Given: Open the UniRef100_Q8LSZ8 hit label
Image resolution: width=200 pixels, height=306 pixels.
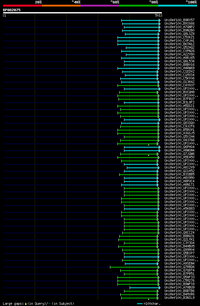Looking at the screenshot, I should tap(179, 34).
